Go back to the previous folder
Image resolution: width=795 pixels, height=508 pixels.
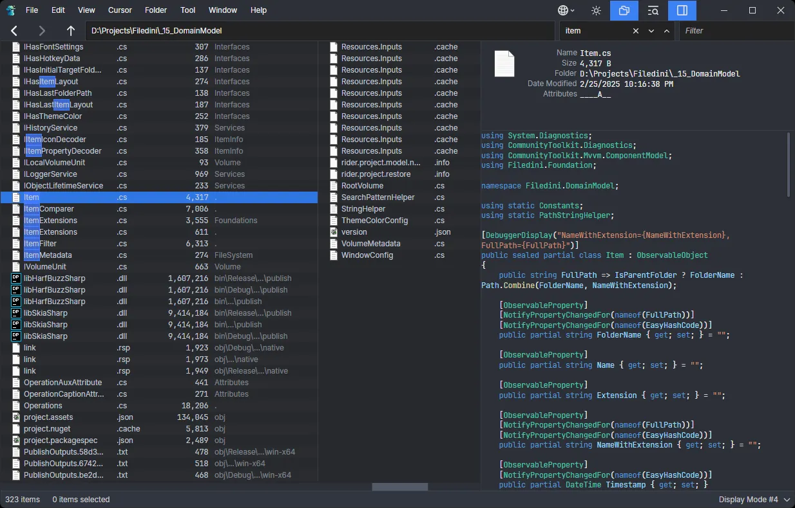click(14, 31)
